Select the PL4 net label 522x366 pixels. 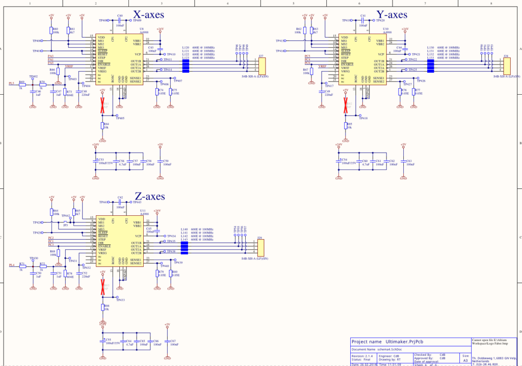pos(12,265)
